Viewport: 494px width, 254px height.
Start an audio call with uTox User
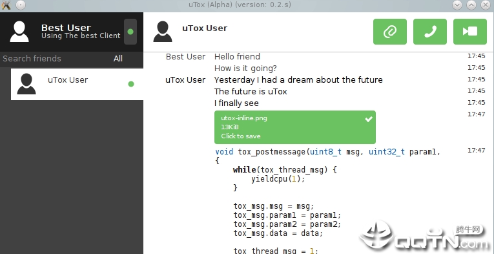429,32
